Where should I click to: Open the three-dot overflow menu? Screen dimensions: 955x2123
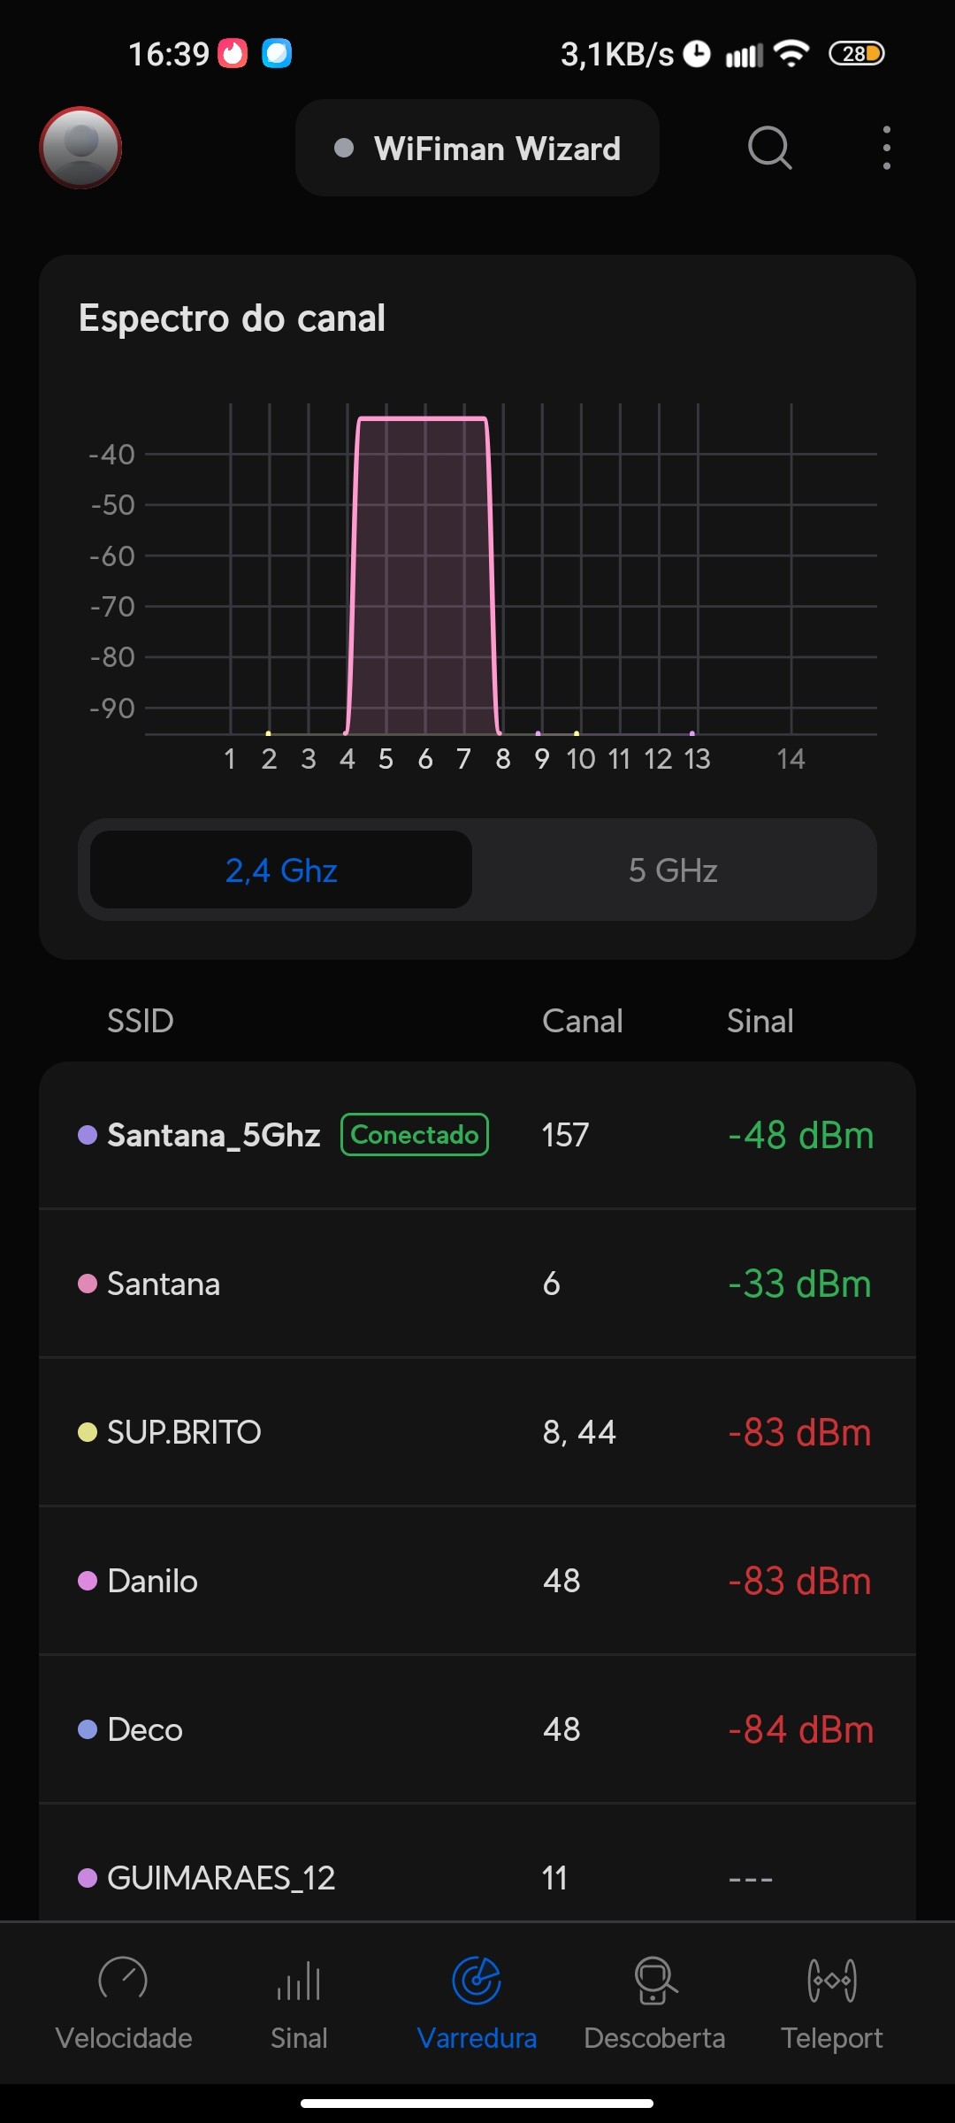click(x=886, y=148)
